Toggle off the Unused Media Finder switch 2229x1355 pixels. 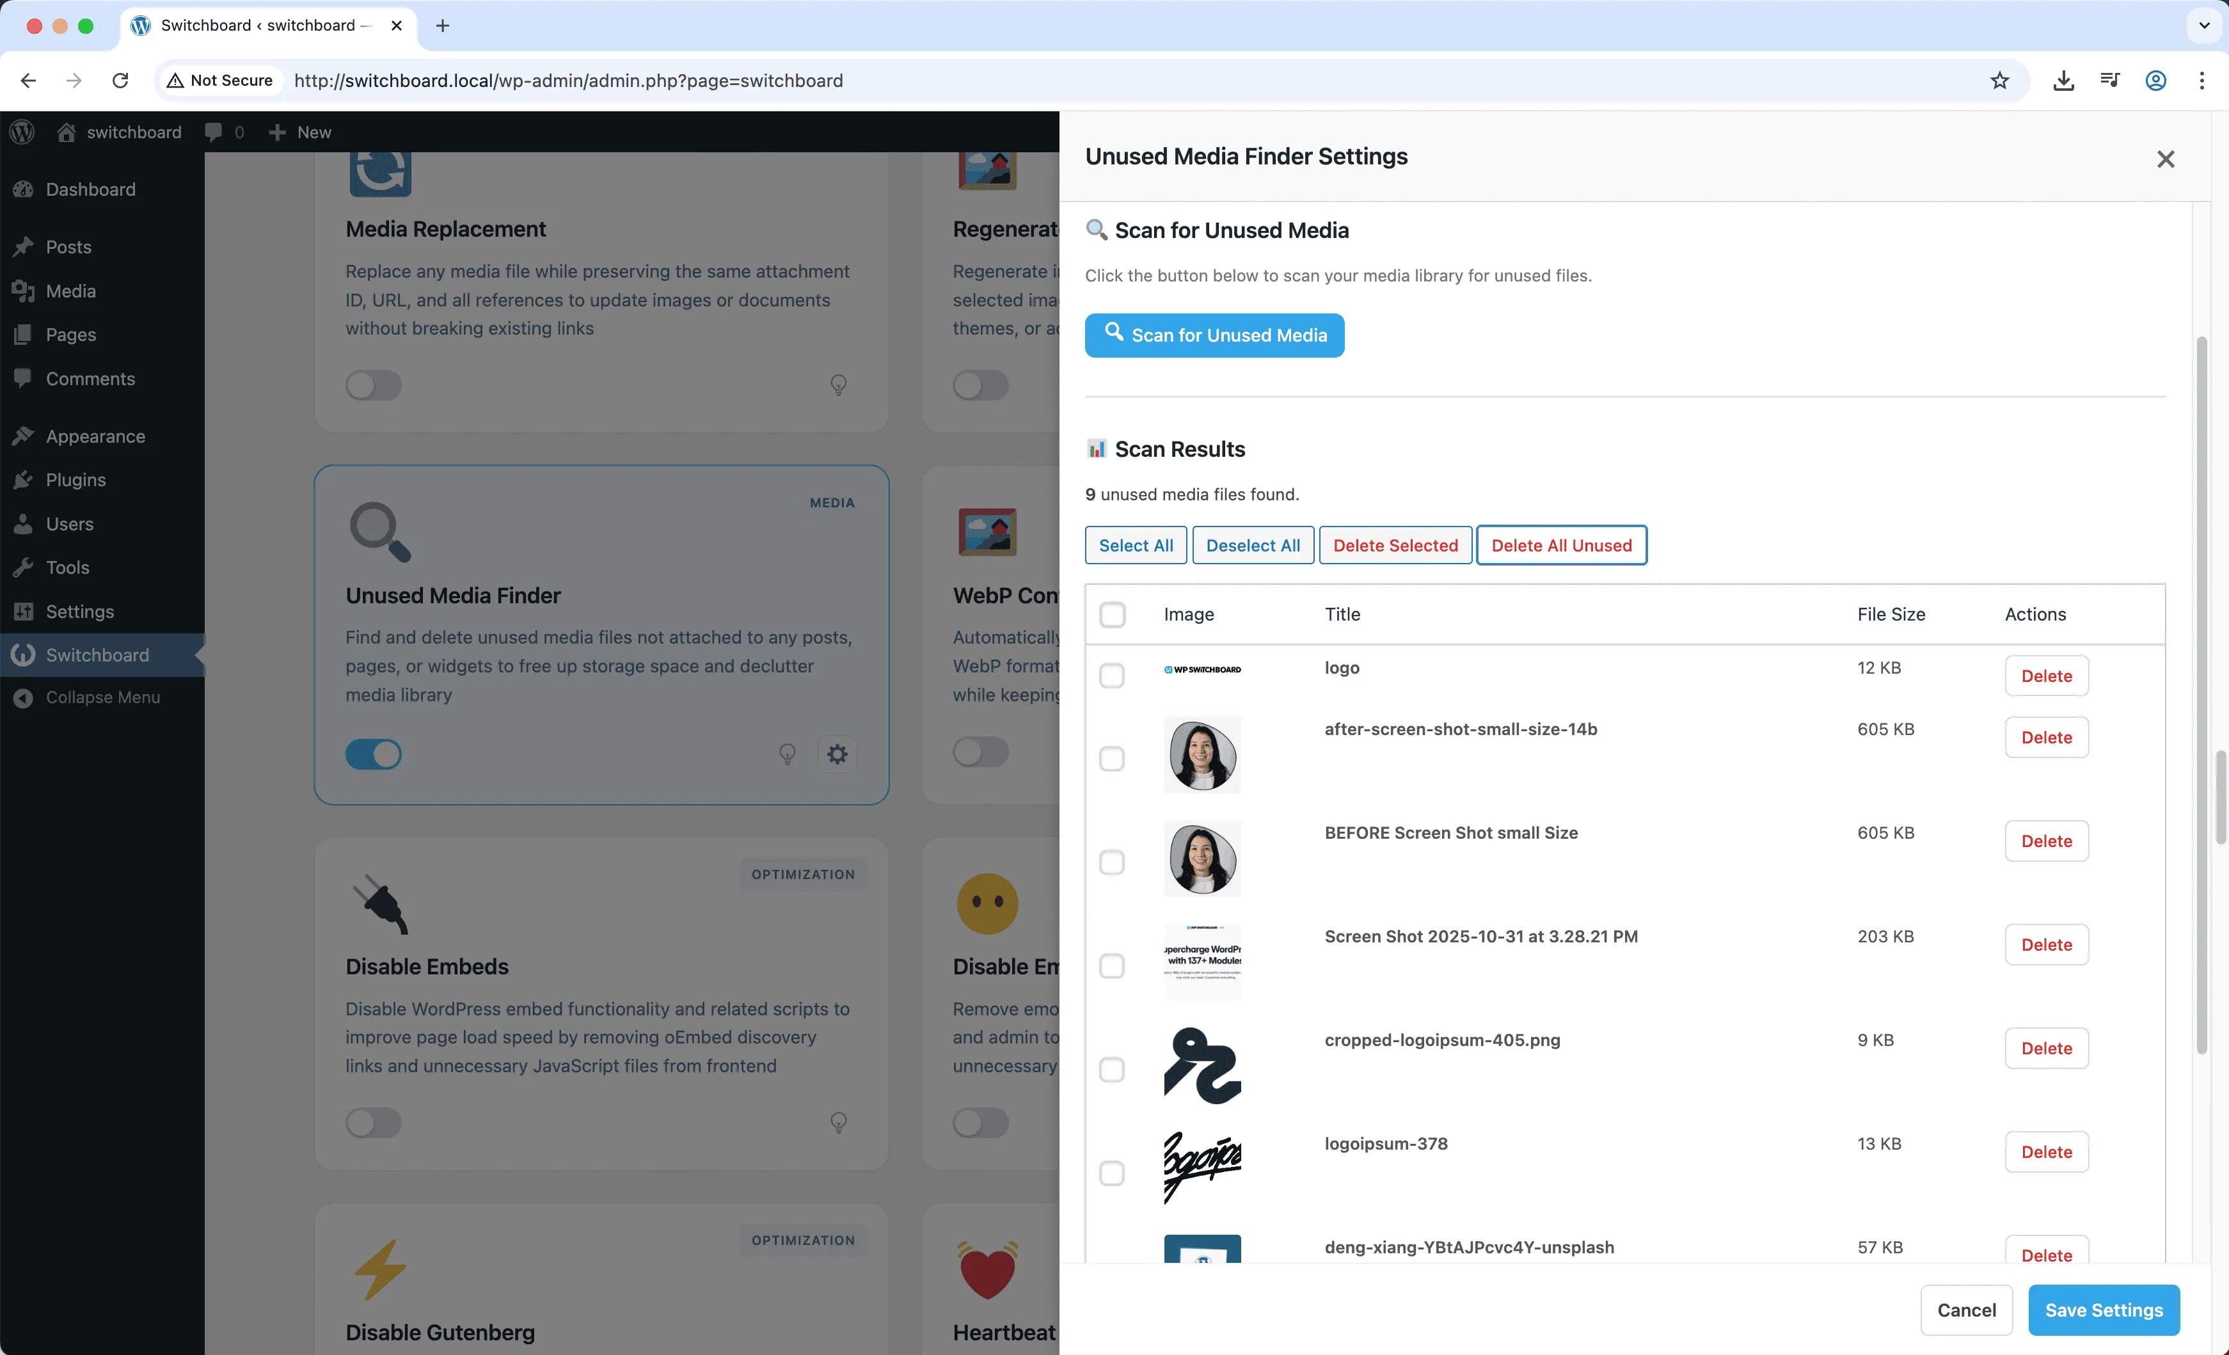pyautogui.click(x=374, y=754)
